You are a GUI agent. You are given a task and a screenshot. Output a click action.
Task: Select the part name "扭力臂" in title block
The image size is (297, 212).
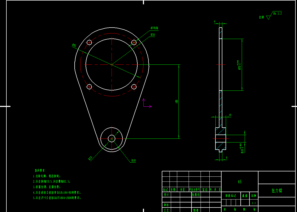pos(277,191)
